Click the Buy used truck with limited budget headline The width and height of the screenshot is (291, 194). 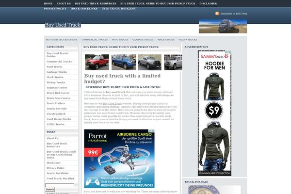122,79
